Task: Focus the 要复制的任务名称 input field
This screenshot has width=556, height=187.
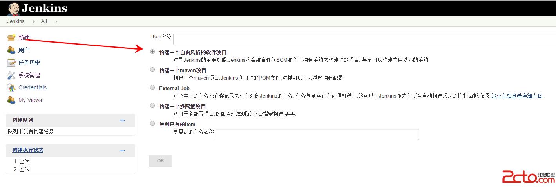Action: click(x=317, y=134)
